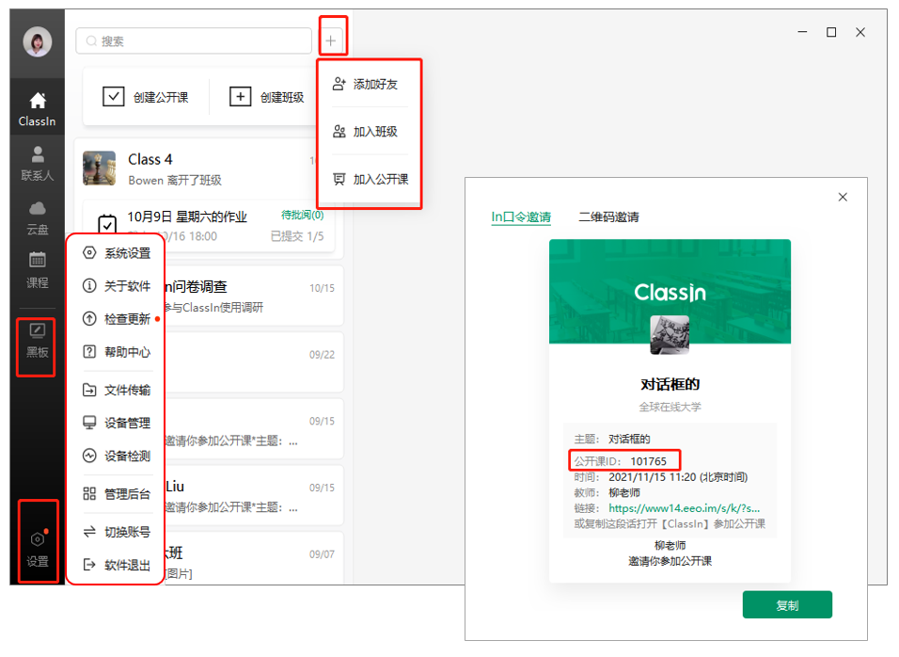Open the https://www14.eeo.im invitation link

pos(684,508)
